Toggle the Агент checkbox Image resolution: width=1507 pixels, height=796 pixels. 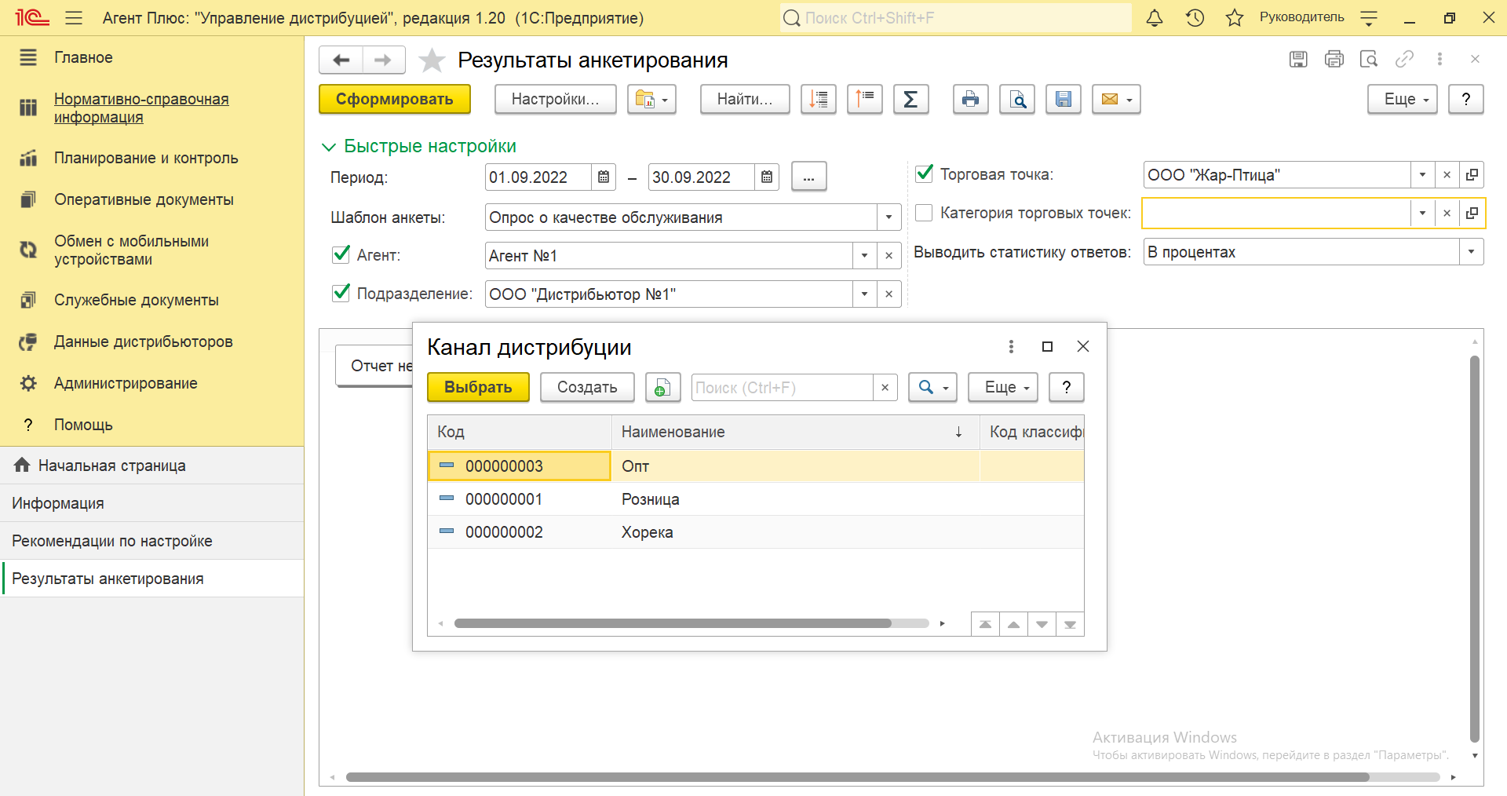pos(341,254)
